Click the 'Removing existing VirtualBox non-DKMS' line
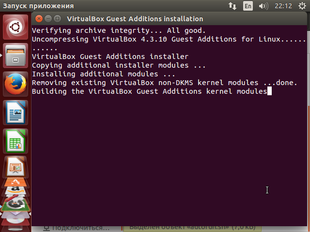Viewport: 310px width, 232px height. tap(165, 83)
